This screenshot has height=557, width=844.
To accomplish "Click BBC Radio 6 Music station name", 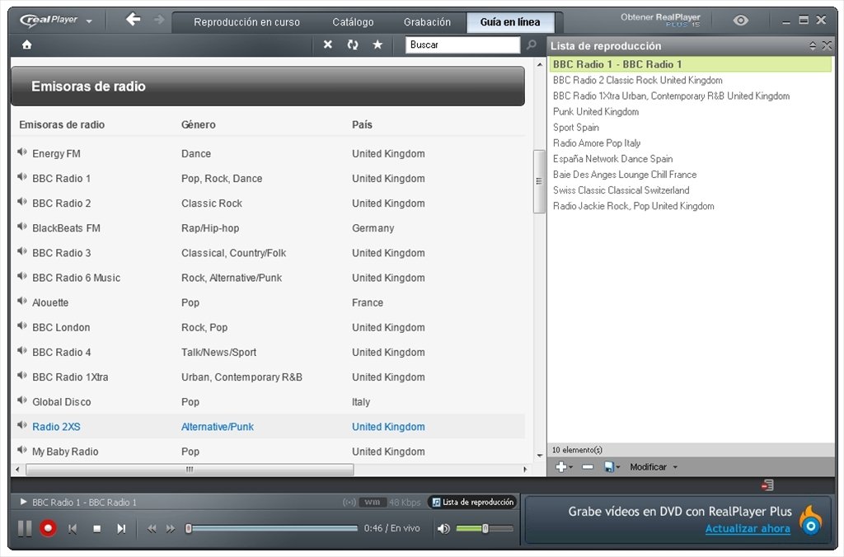I will [77, 278].
